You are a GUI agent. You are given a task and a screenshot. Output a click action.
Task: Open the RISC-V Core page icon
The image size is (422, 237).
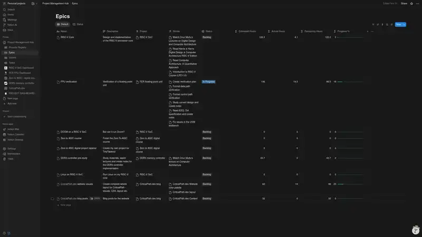[x=58, y=37]
